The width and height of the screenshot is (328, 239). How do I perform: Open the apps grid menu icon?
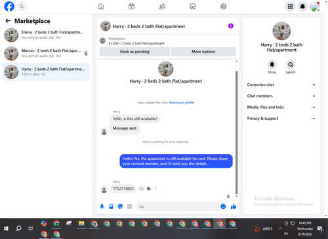(x=290, y=7)
